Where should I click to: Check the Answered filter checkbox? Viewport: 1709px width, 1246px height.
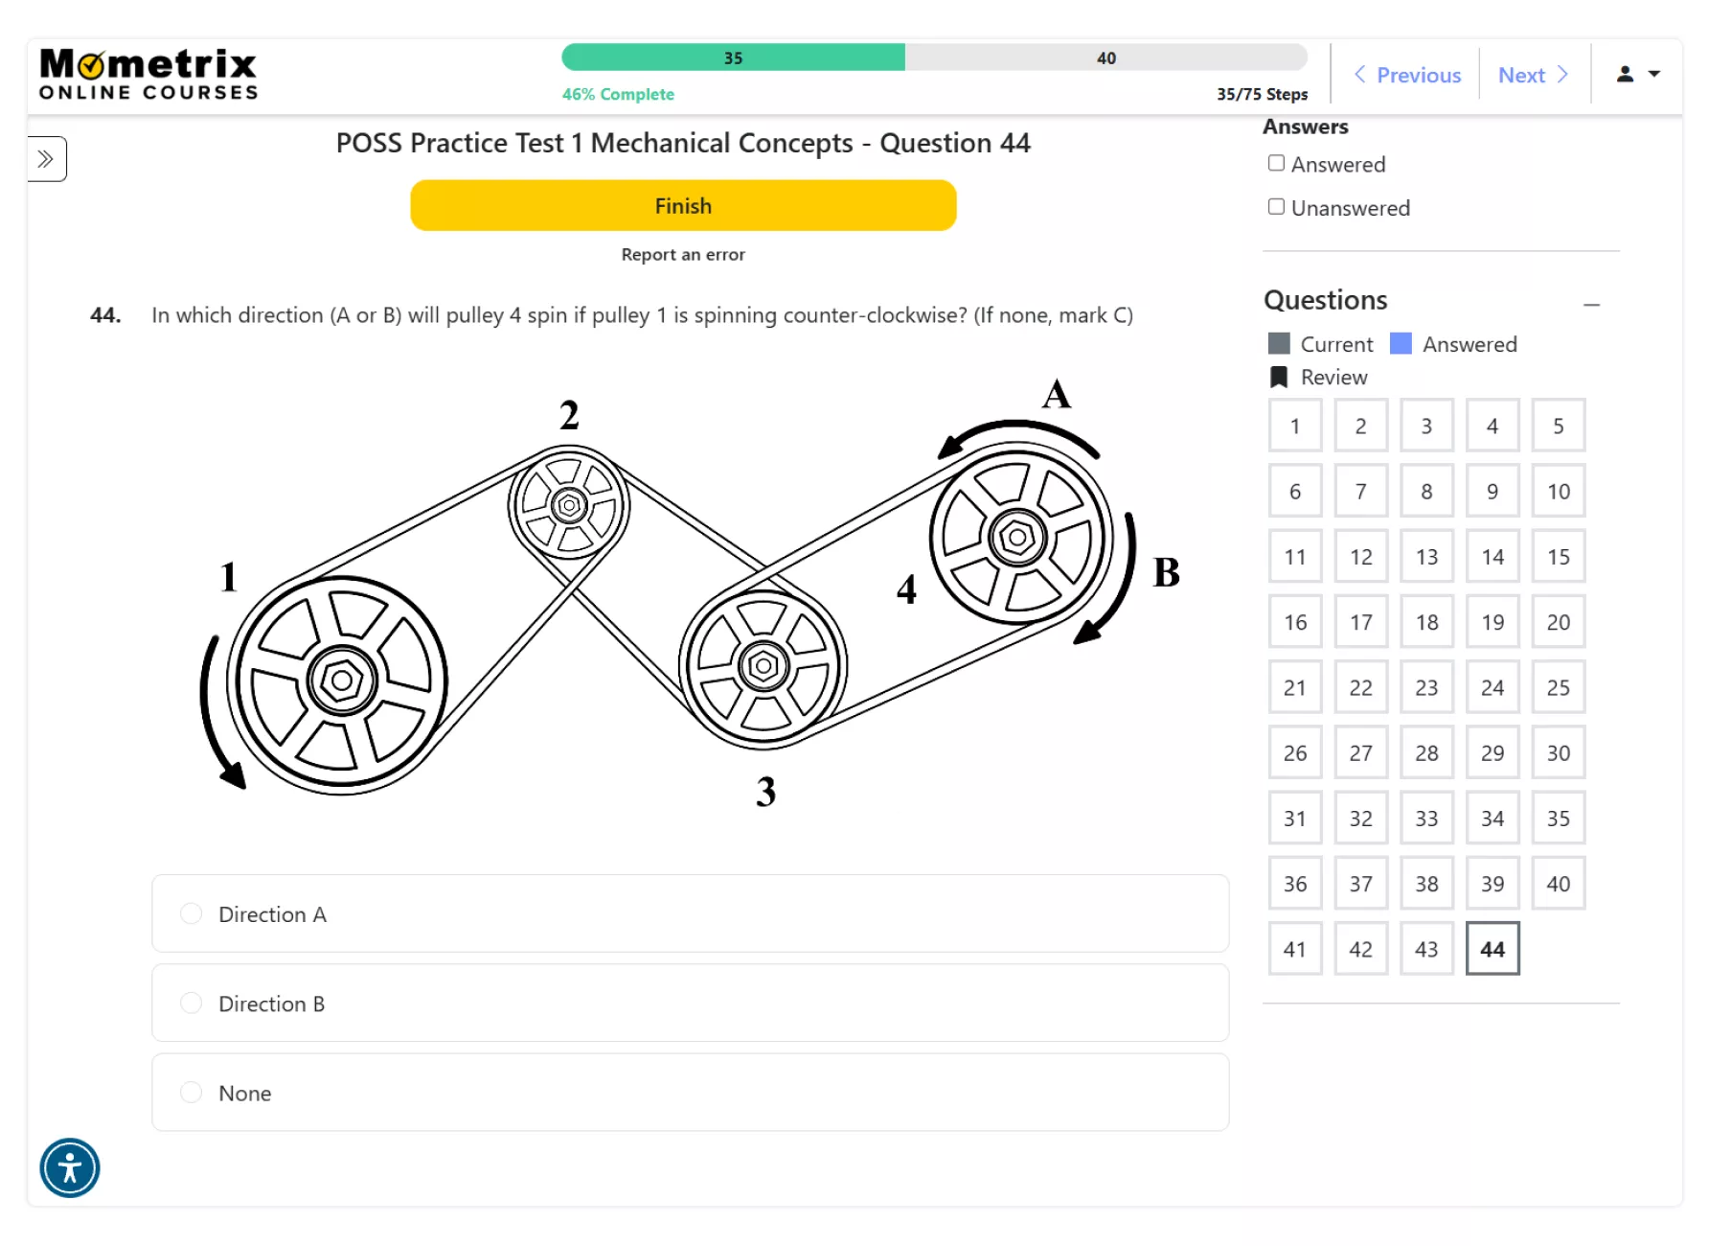point(1276,163)
